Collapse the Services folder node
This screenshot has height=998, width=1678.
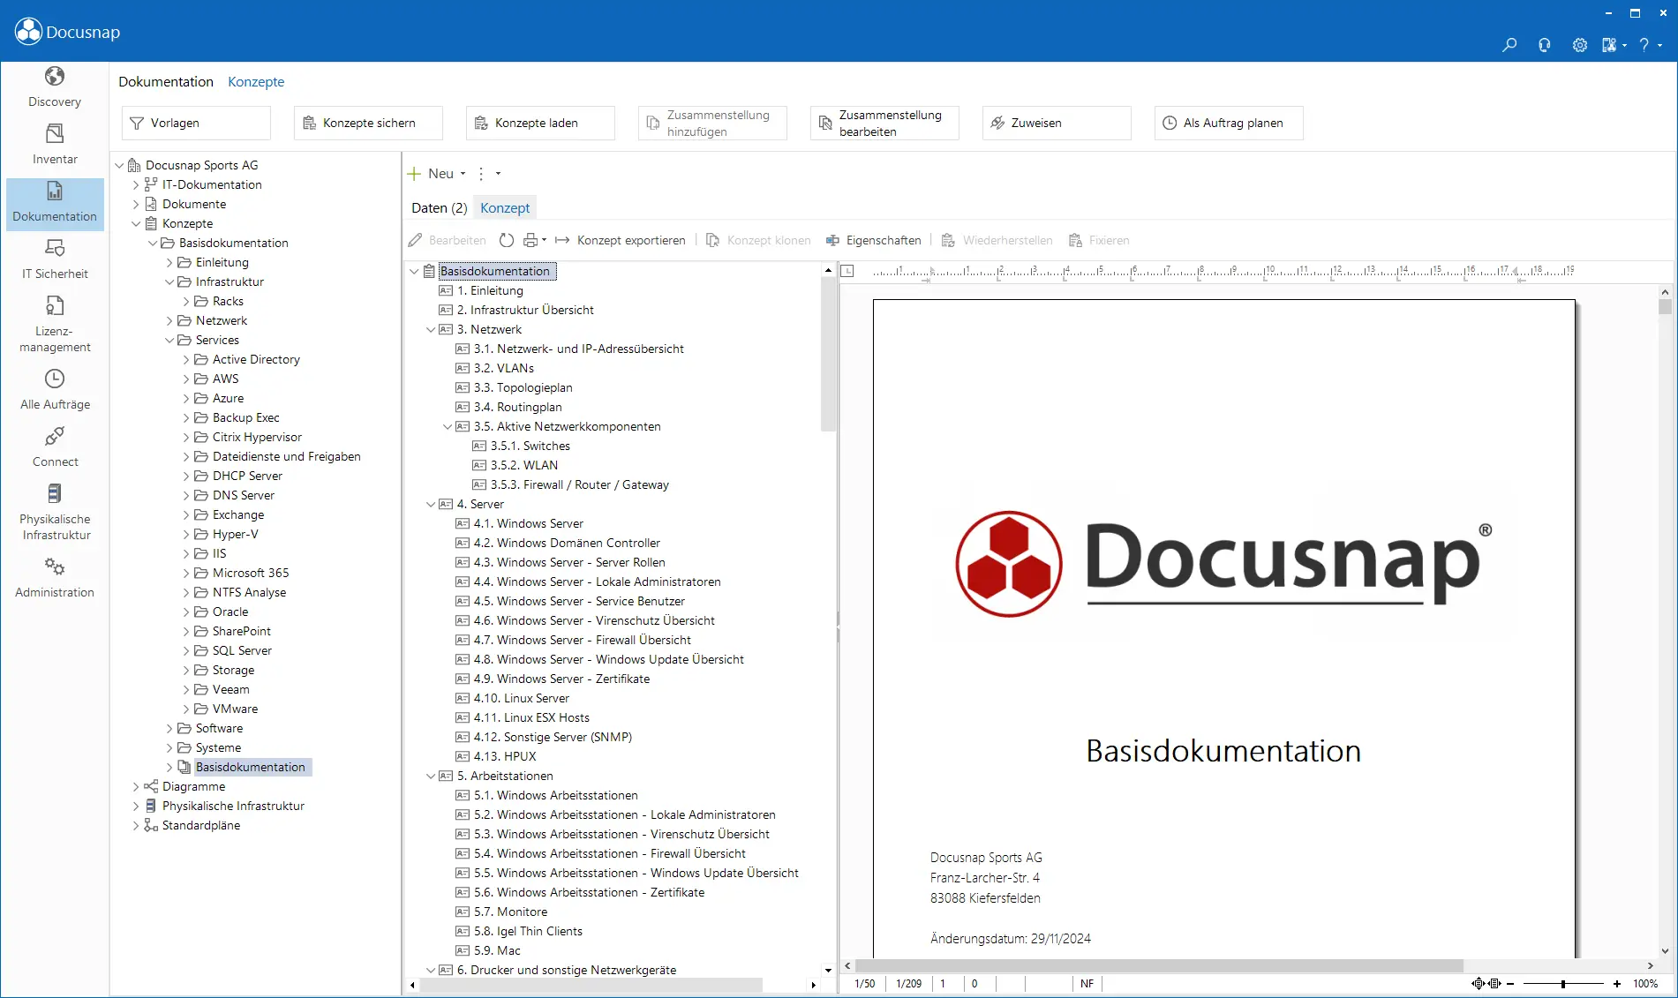click(x=169, y=340)
